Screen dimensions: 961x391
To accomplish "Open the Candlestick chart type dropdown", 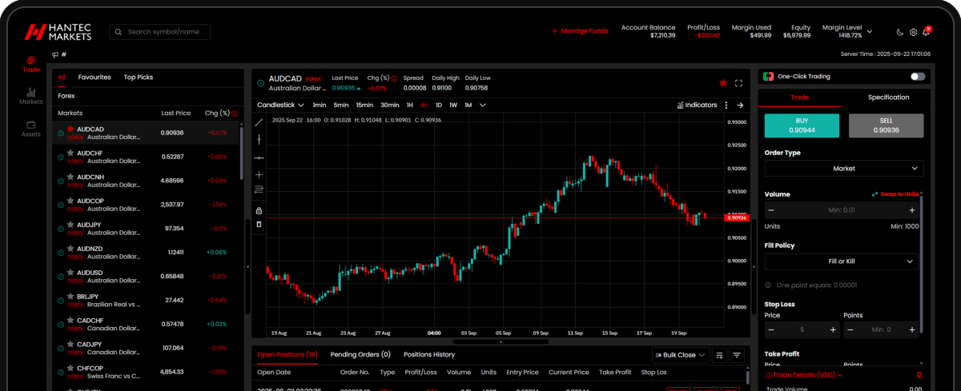I will 280,105.
